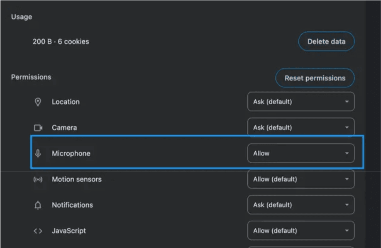
Task: Click the Notifications bell icon
Action: 38,205
